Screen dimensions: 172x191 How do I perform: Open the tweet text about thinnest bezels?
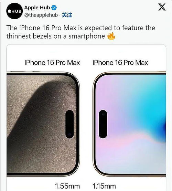(81, 32)
